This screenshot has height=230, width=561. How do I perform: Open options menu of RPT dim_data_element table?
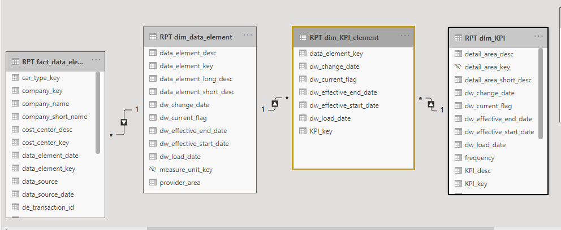(248, 36)
